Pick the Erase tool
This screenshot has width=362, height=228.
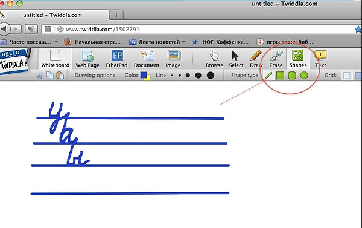coord(276,59)
